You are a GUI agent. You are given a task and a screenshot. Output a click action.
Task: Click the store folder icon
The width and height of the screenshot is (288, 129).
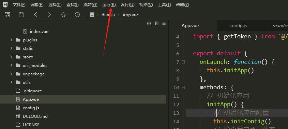point(18,57)
